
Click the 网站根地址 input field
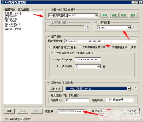click(100, 41)
